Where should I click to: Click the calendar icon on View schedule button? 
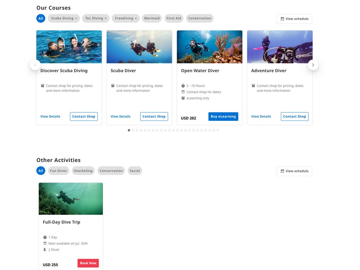(282, 19)
